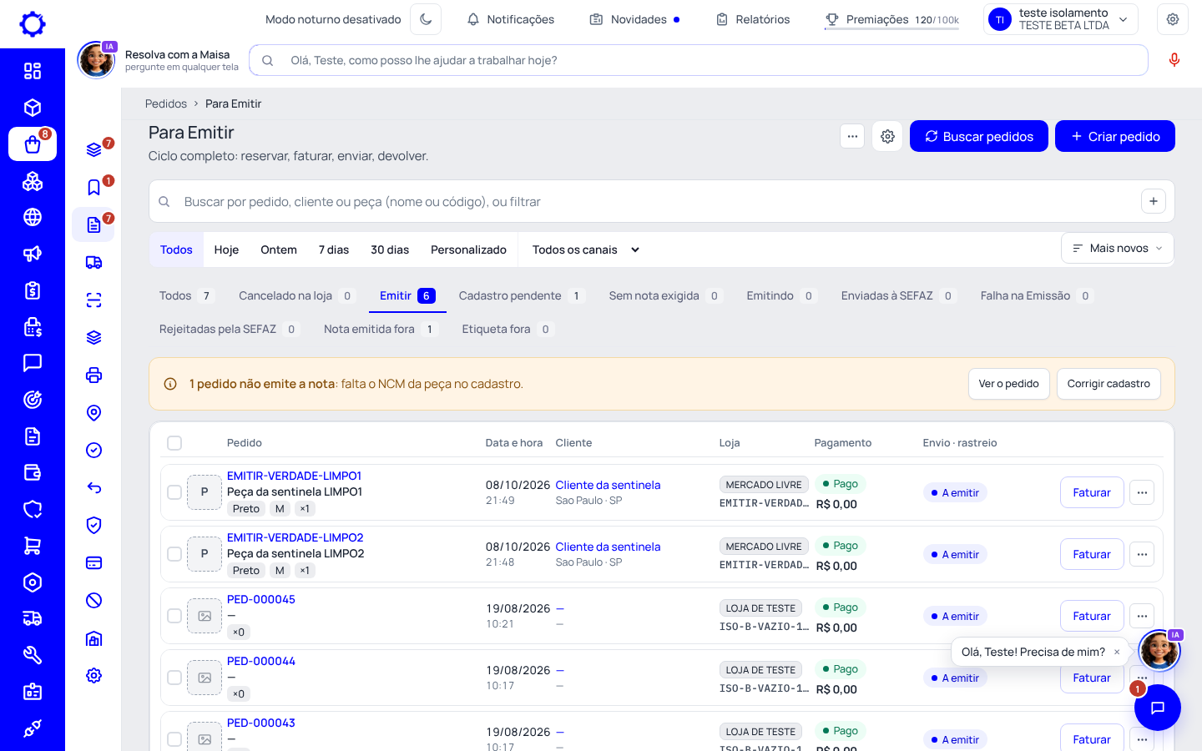
Task: Click the Criar pedido button
Action: tap(1115, 136)
